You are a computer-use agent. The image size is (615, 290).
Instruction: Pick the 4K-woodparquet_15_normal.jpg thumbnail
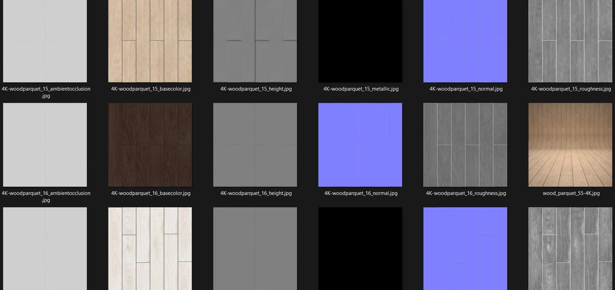pos(465,41)
